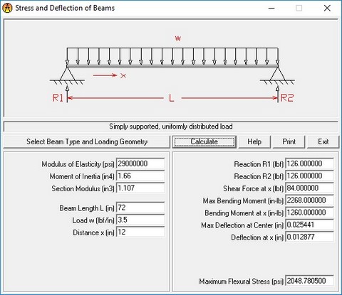Click the Distance x input field
This screenshot has width=342, height=295.
(x=140, y=232)
